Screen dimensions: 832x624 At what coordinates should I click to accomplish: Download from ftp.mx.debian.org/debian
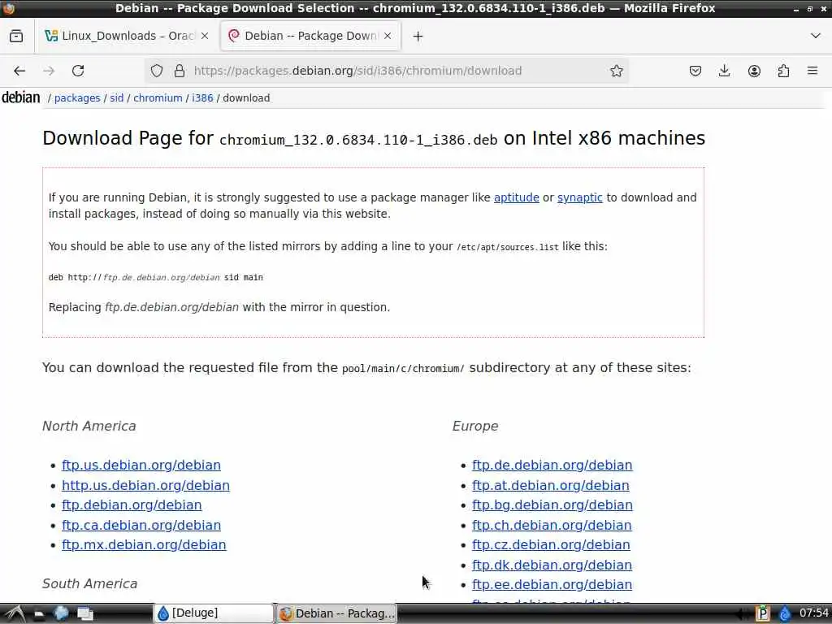pyautogui.click(x=144, y=544)
